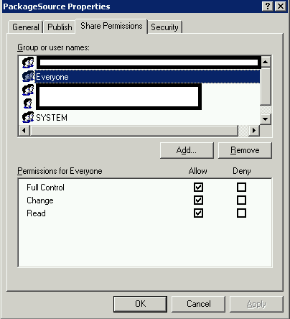The height and width of the screenshot is (319, 290).
Task: Click the SYSTEM group icon
Action: [x=28, y=117]
